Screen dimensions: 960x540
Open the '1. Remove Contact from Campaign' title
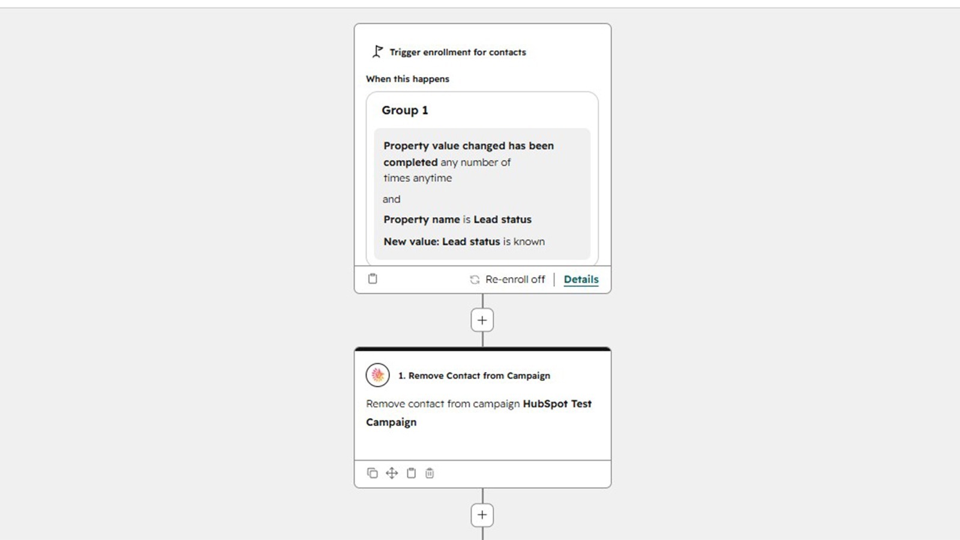pos(474,376)
